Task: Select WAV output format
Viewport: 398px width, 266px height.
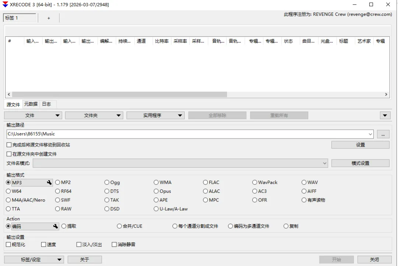Action: tap(310, 182)
